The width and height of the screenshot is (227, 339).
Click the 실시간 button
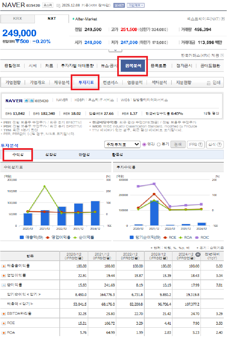tap(119, 5)
